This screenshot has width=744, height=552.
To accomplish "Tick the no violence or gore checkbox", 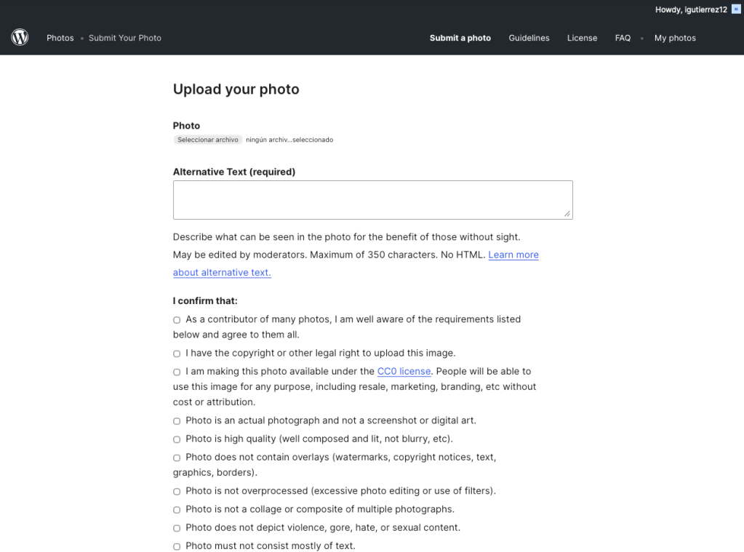I will [x=177, y=528].
